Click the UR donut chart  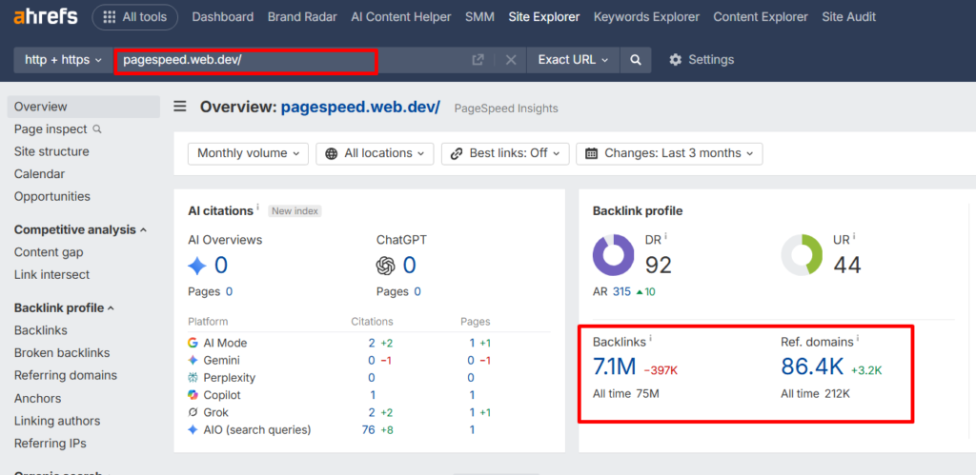(802, 255)
